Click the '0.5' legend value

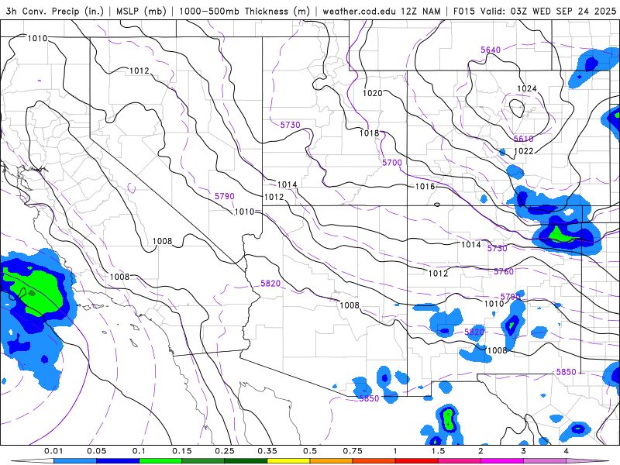310,451
